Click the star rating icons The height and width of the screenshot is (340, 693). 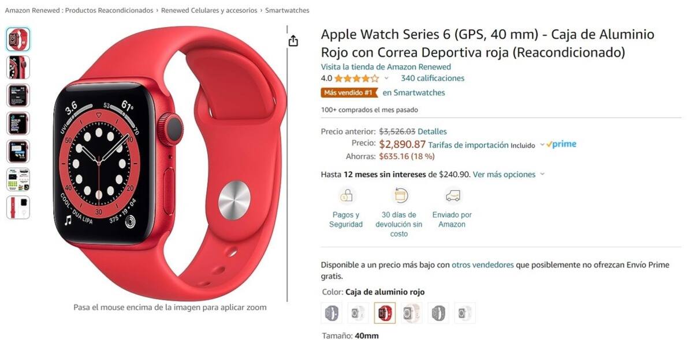click(356, 78)
